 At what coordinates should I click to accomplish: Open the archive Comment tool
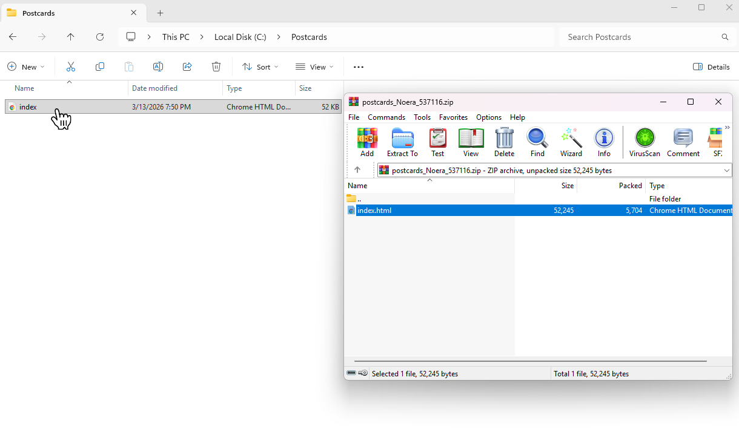coord(683,143)
